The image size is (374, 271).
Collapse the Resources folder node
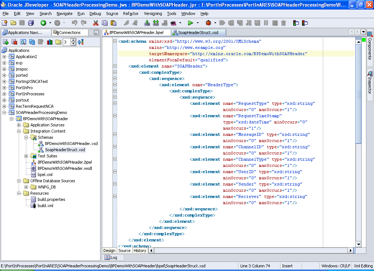pyautogui.click(x=19, y=193)
